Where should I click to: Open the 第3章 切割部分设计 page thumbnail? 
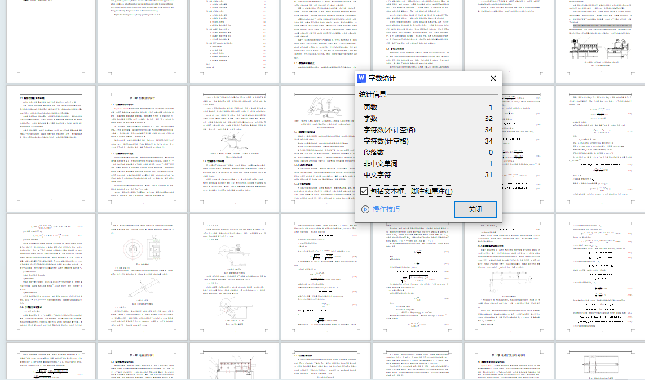click(142, 149)
